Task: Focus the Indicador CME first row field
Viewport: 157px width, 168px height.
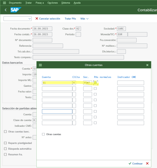Action: pyautogui.click(x=131, y=83)
